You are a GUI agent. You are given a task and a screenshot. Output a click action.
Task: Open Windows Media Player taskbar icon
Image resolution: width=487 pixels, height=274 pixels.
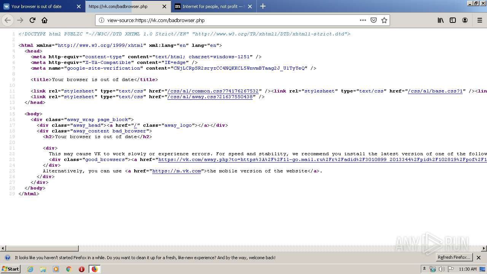[x=56, y=269]
